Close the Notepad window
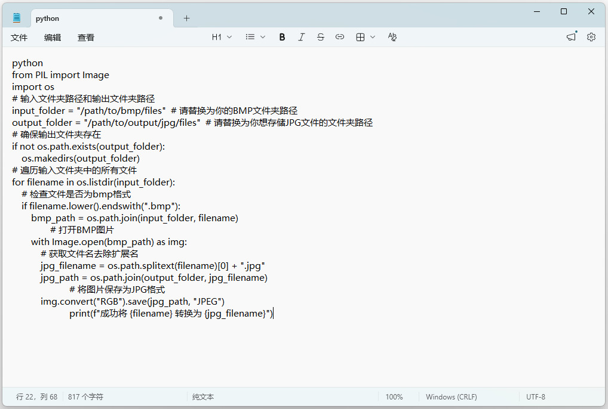Viewport: 608px width, 409px height. point(591,11)
